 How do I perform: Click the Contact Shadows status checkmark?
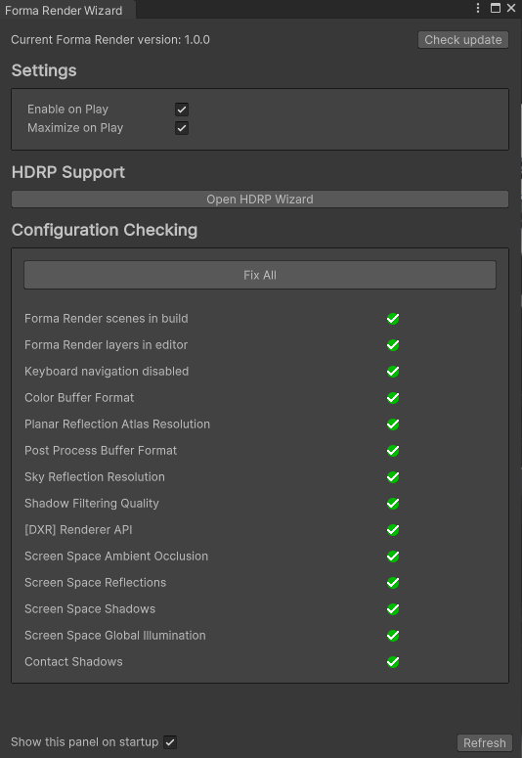point(393,662)
